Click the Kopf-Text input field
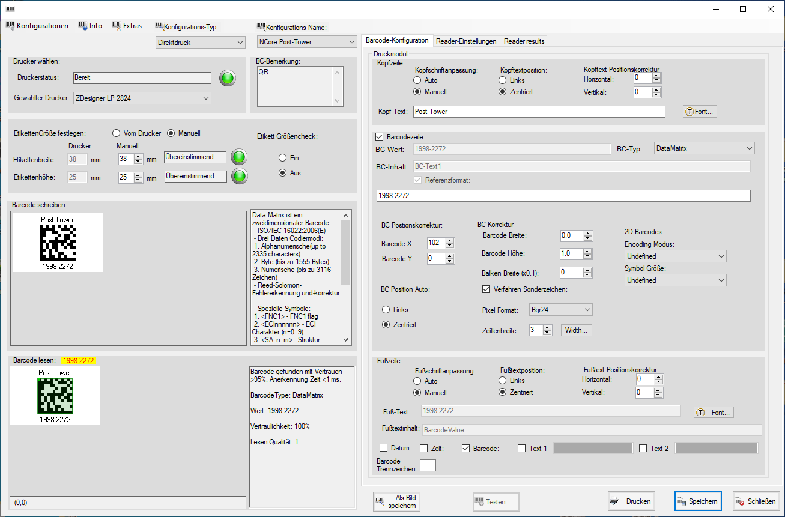The image size is (785, 517). click(x=539, y=112)
